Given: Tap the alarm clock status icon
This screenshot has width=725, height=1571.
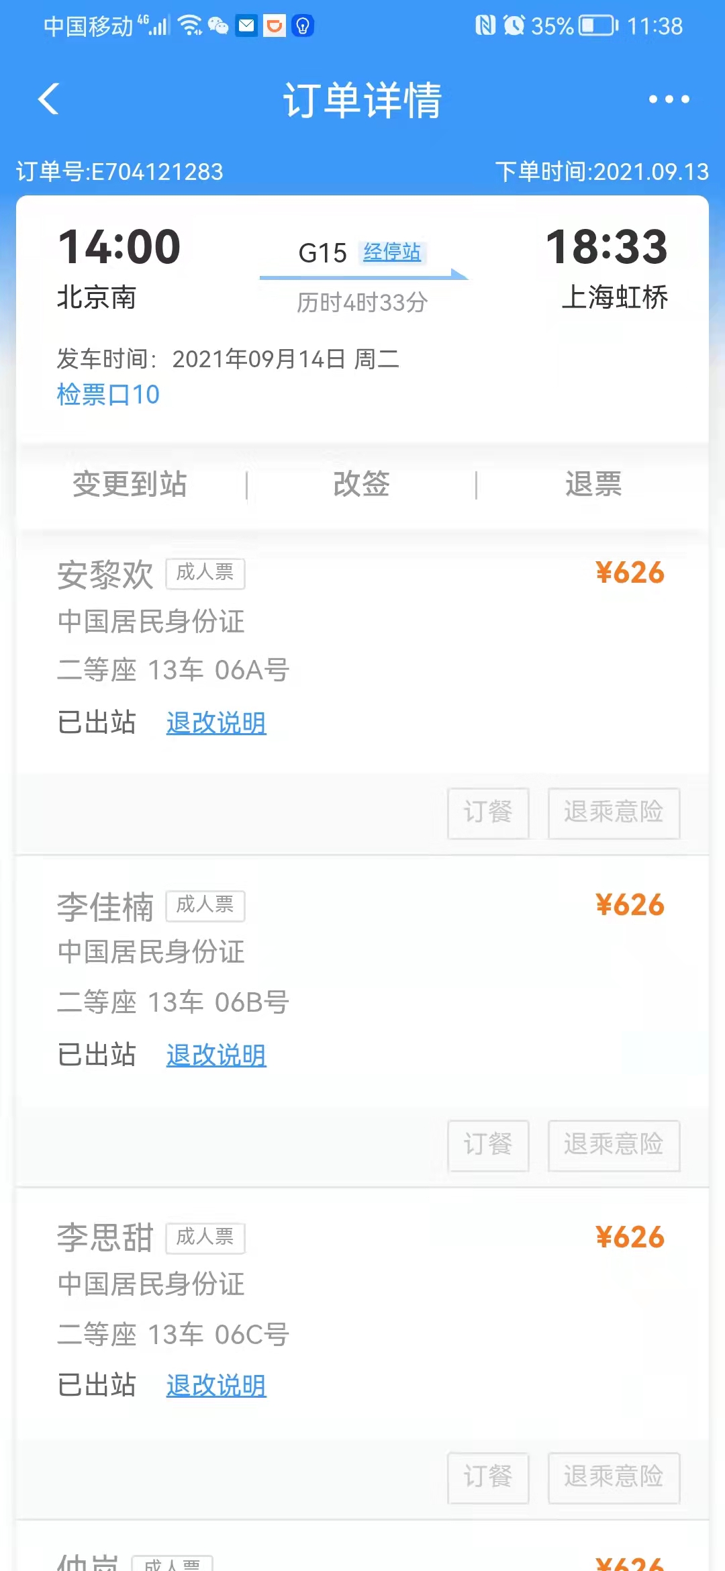Looking at the screenshot, I should [x=514, y=26].
